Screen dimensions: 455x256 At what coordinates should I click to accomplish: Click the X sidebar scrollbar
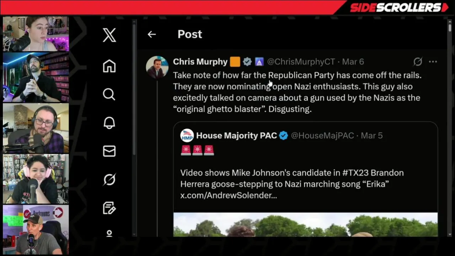pyautogui.click(x=134, y=89)
